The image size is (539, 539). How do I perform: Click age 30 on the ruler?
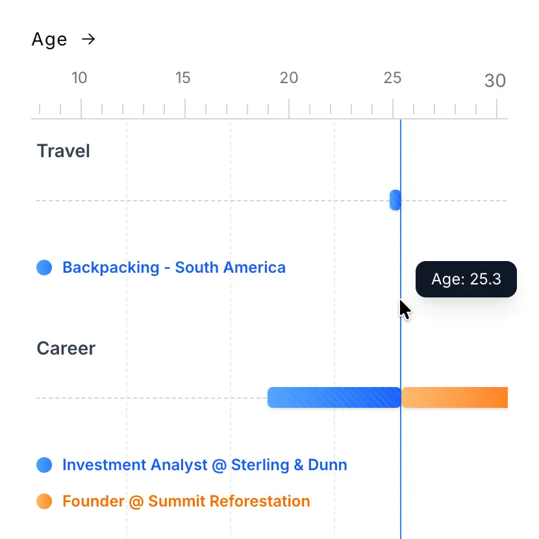point(495,81)
